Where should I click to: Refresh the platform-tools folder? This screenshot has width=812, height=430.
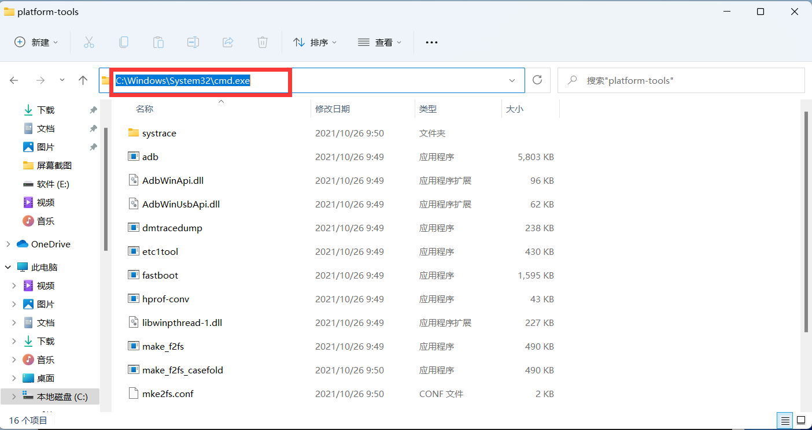[x=537, y=80]
